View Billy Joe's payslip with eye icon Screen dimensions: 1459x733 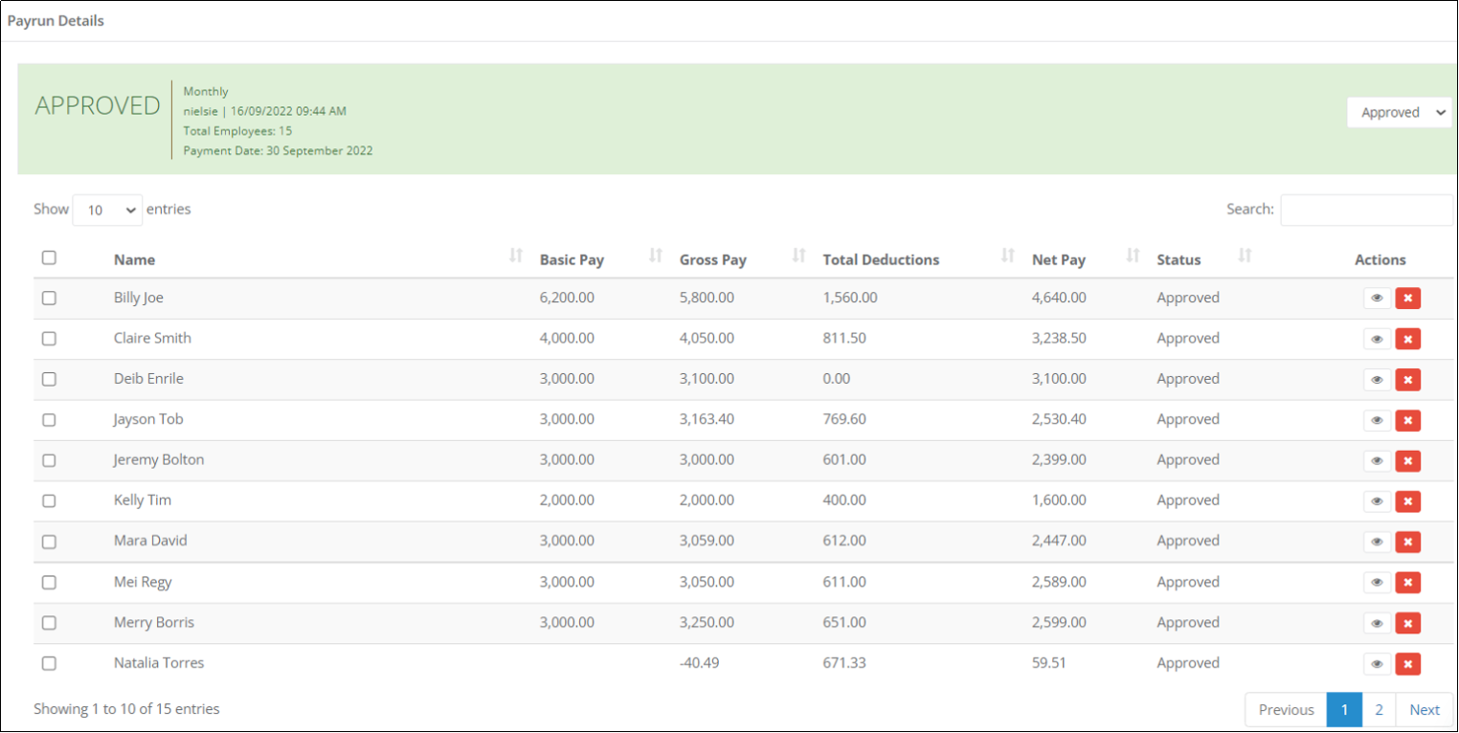1377,299
